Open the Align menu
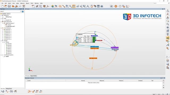This screenshot has width=170, height=95. coord(18,3)
